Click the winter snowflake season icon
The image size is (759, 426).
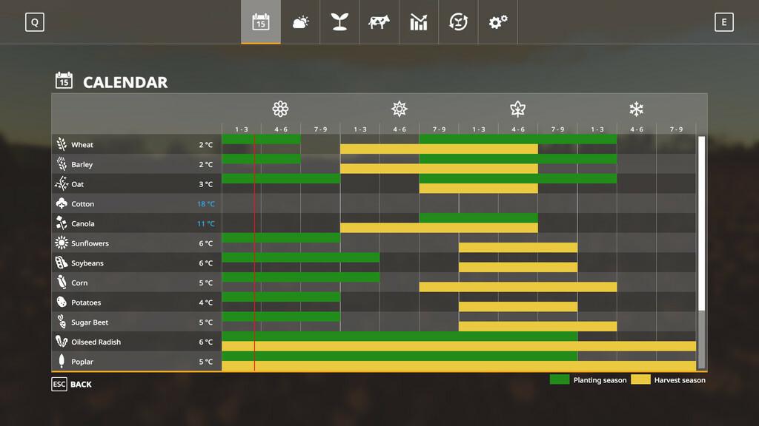[636, 109]
